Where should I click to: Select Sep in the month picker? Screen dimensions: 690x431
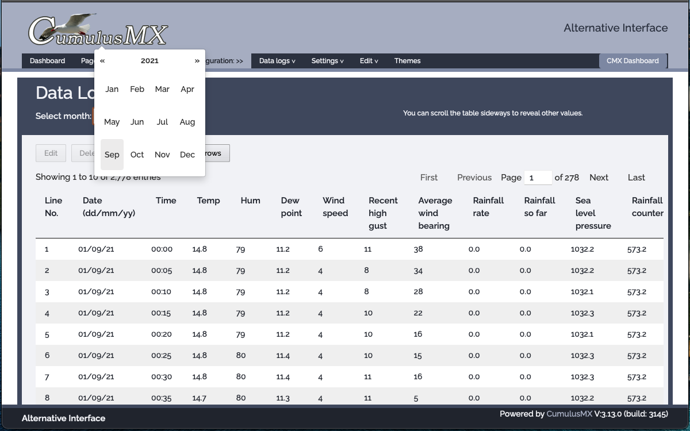click(x=112, y=155)
